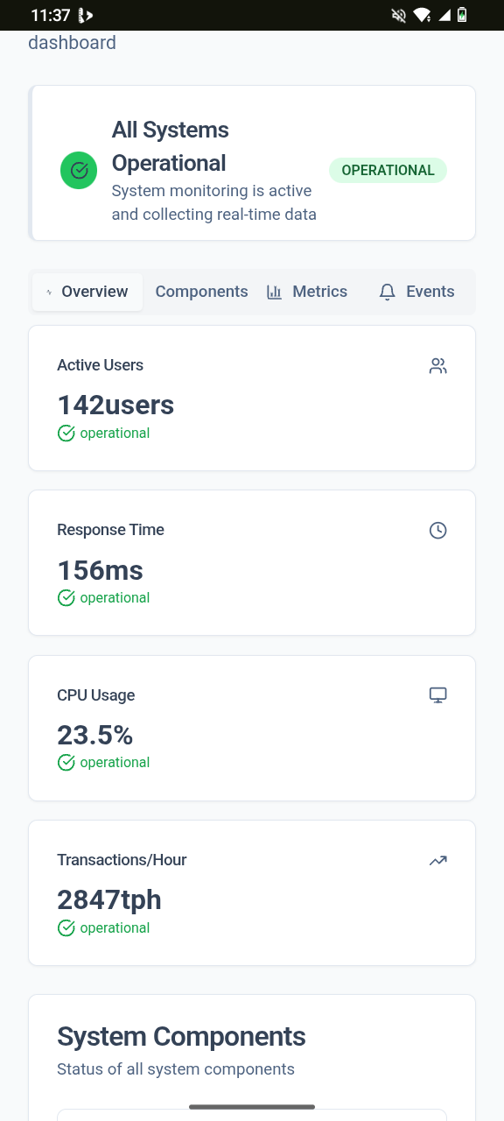
Task: Click the OPERATIONAL status badge
Action: [x=388, y=170]
